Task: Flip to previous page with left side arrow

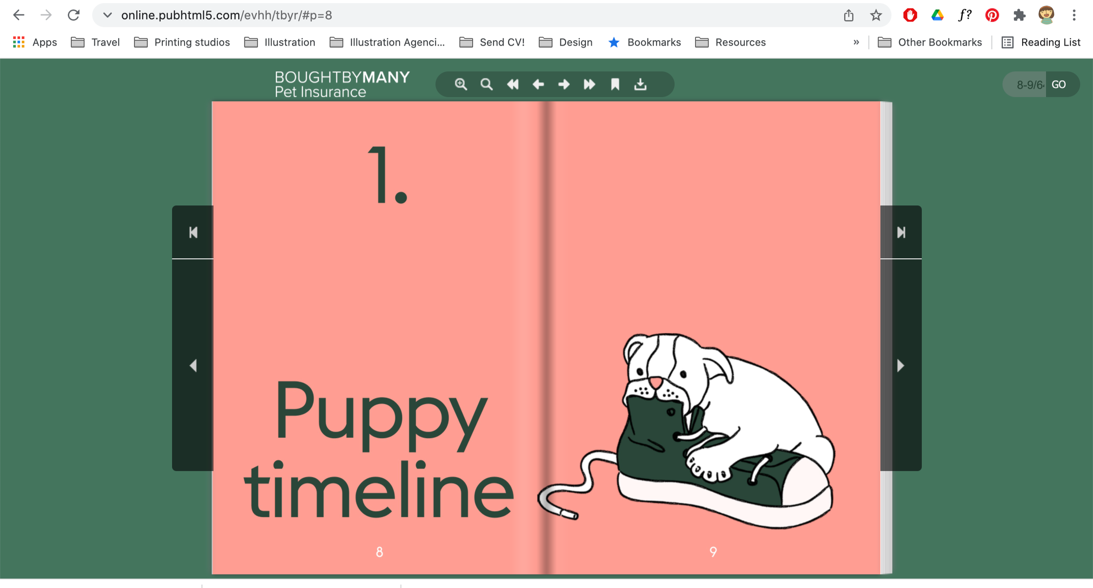Action: [x=193, y=365]
